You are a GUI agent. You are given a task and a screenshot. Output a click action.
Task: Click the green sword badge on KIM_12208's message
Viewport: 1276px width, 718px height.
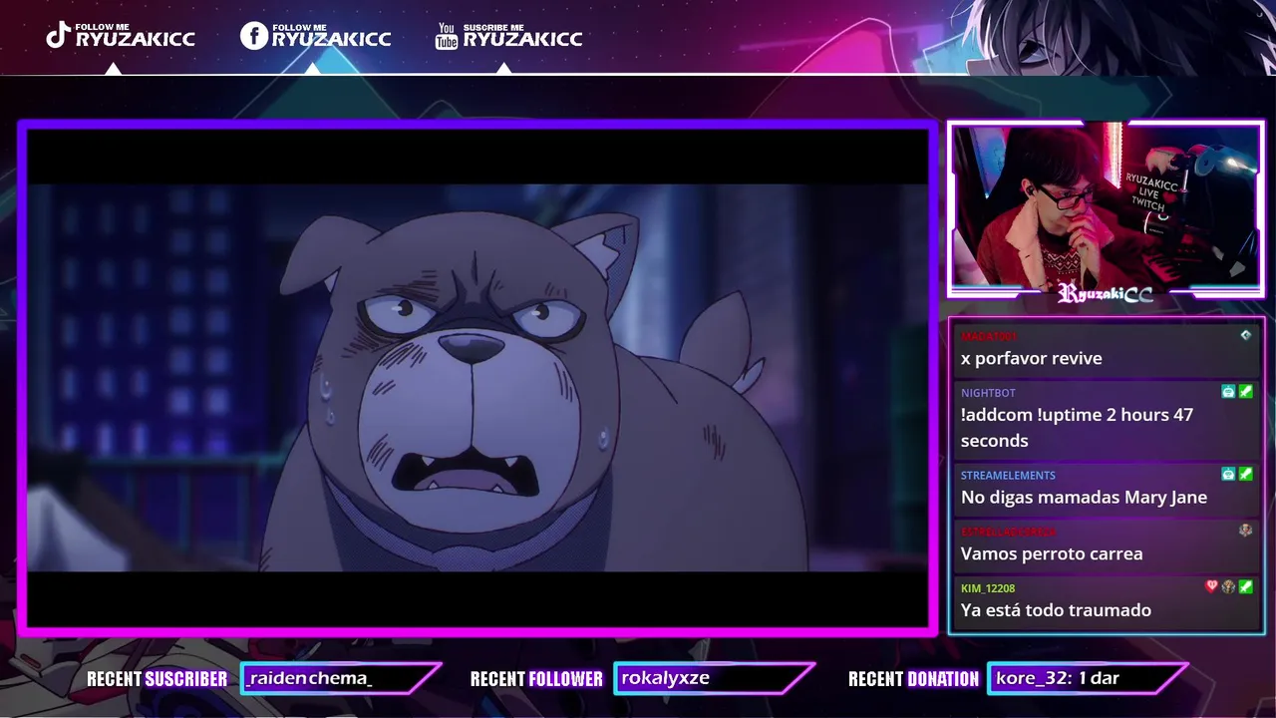(1245, 587)
